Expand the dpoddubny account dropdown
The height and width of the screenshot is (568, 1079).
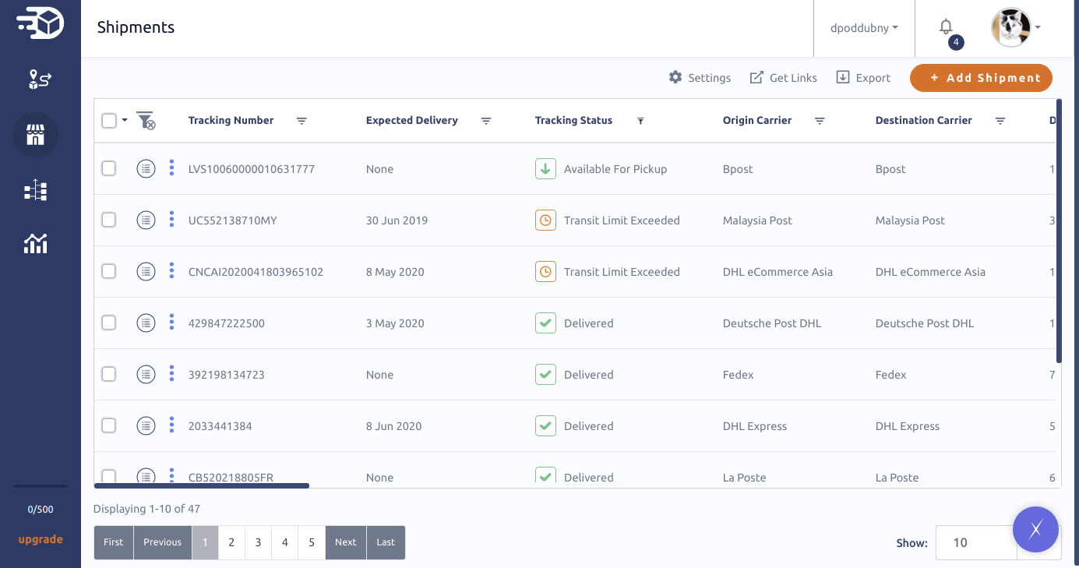(864, 28)
